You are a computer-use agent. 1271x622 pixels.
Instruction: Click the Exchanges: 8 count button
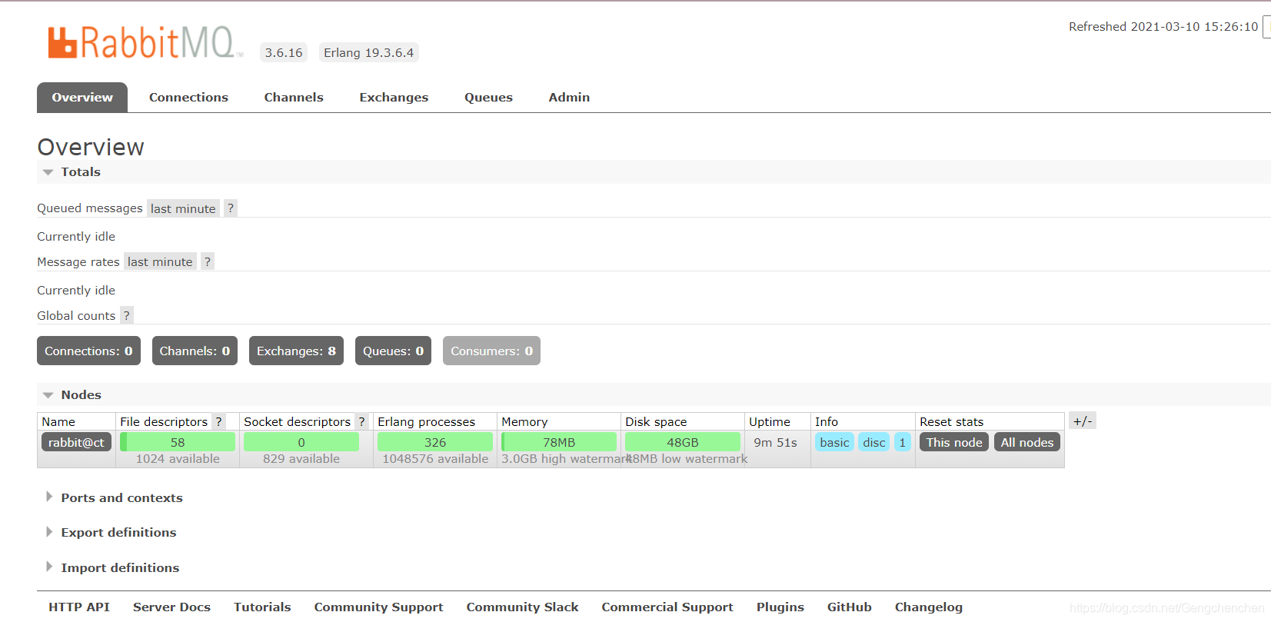click(x=296, y=351)
